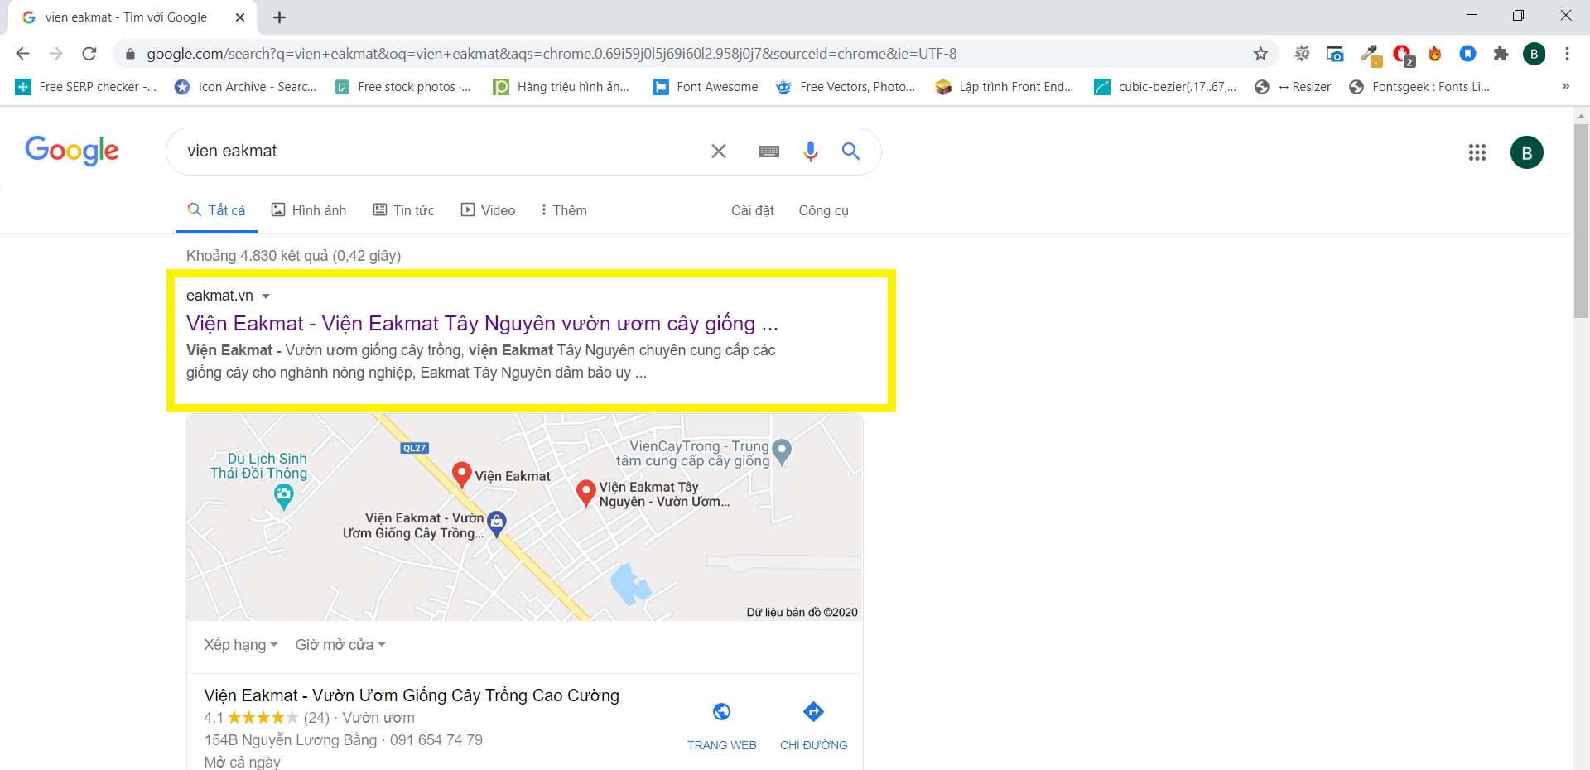Open Cài đặt settings menu
This screenshot has height=770, width=1590.
(x=752, y=210)
